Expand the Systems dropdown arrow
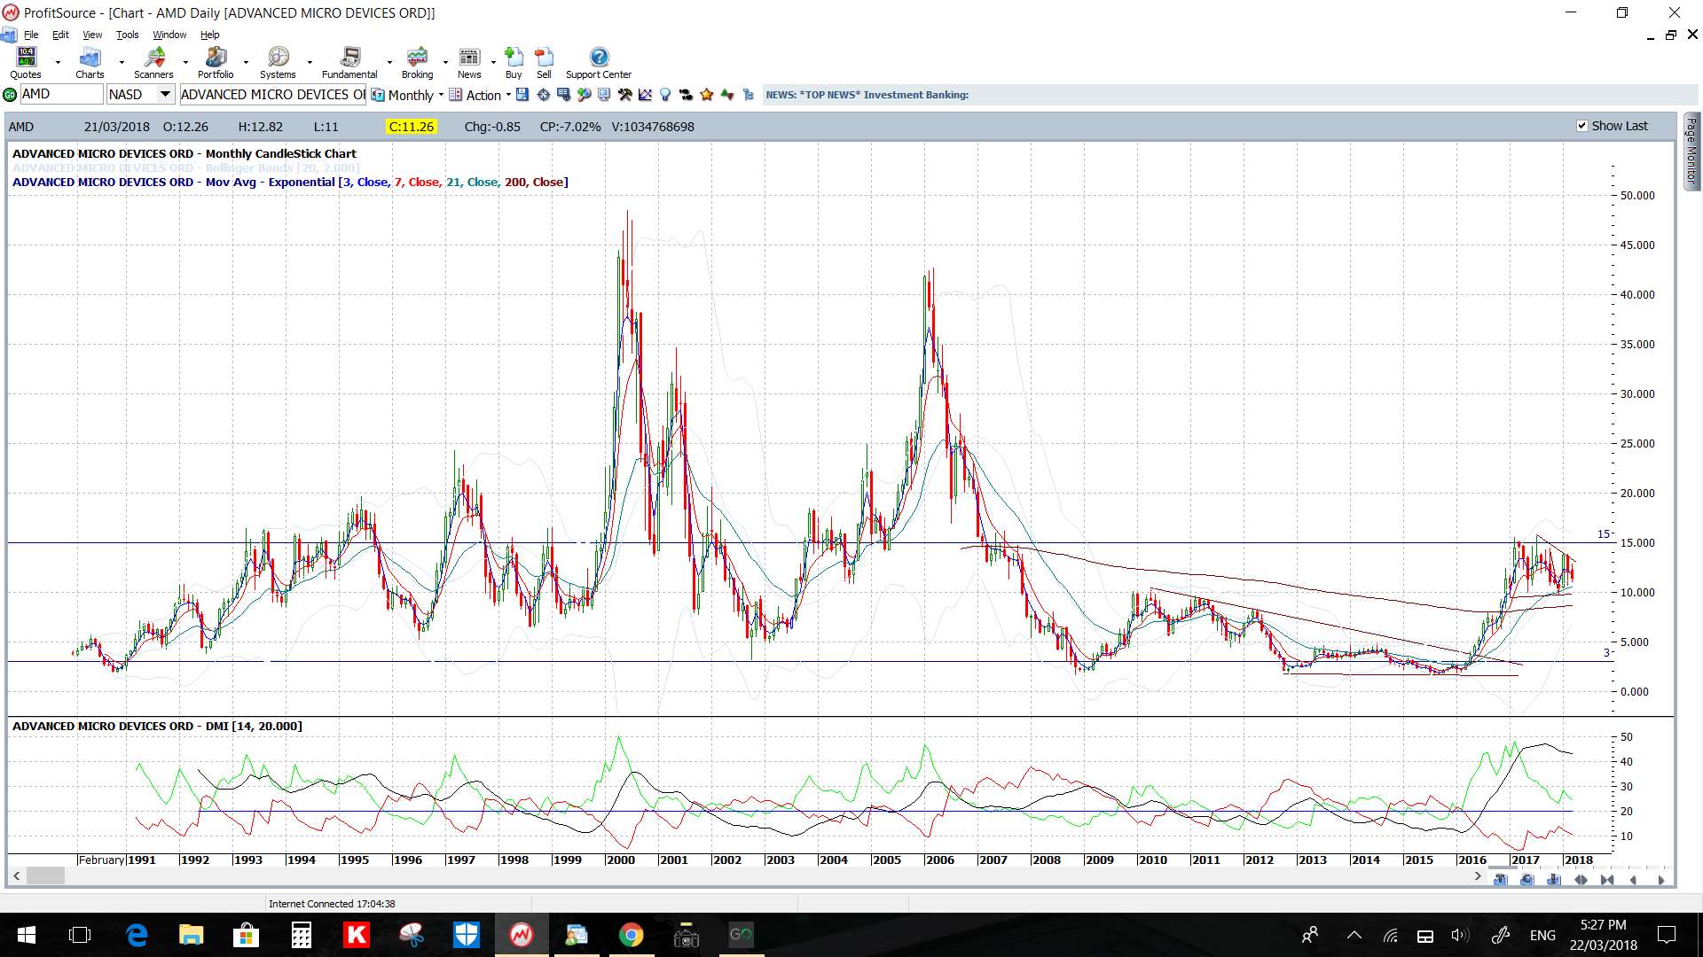 (310, 63)
